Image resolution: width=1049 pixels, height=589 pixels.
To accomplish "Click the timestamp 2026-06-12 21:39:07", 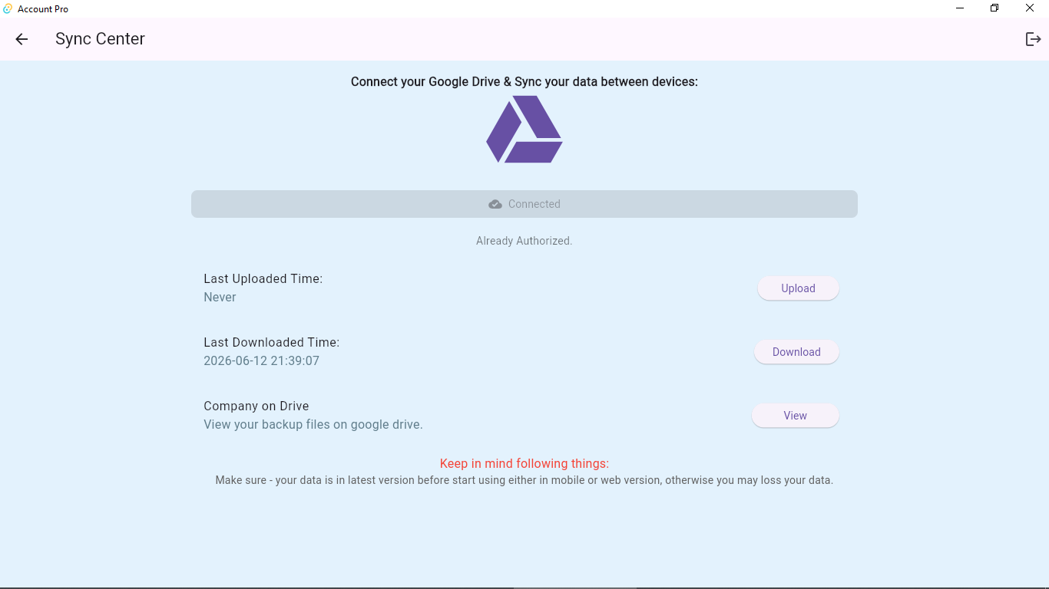I will pos(262,361).
